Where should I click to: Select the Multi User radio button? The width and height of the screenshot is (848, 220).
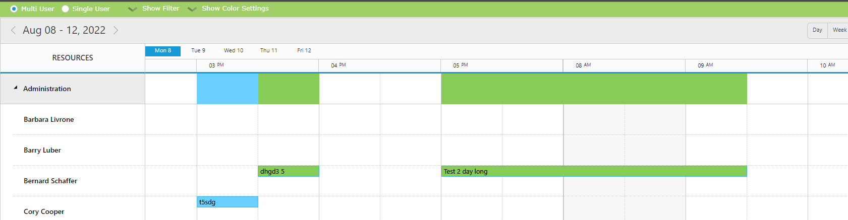tap(14, 9)
